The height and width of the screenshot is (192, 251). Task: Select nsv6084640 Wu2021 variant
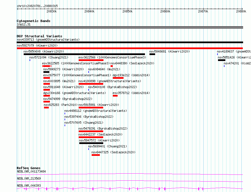(104, 69)
